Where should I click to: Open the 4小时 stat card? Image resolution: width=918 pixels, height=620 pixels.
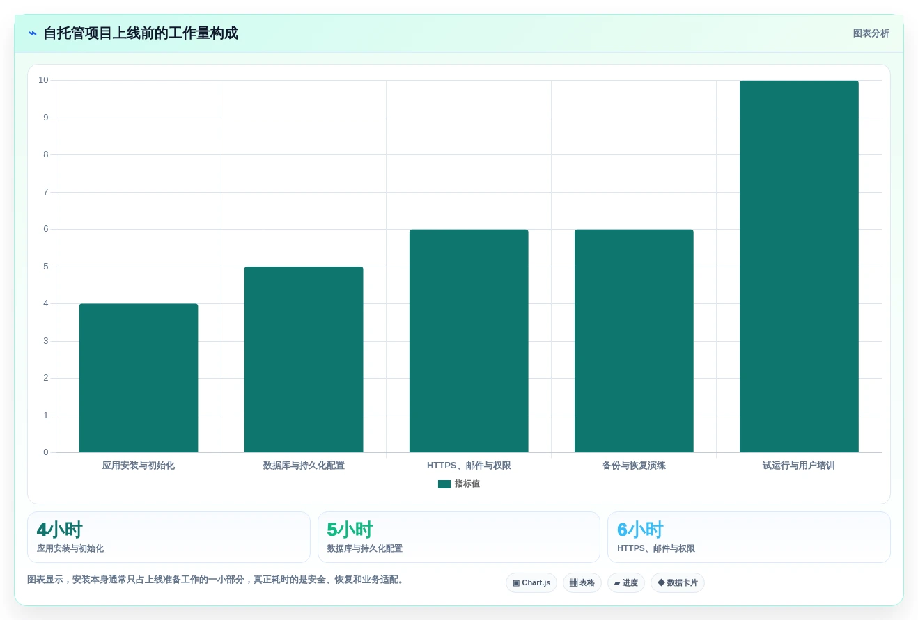click(169, 537)
